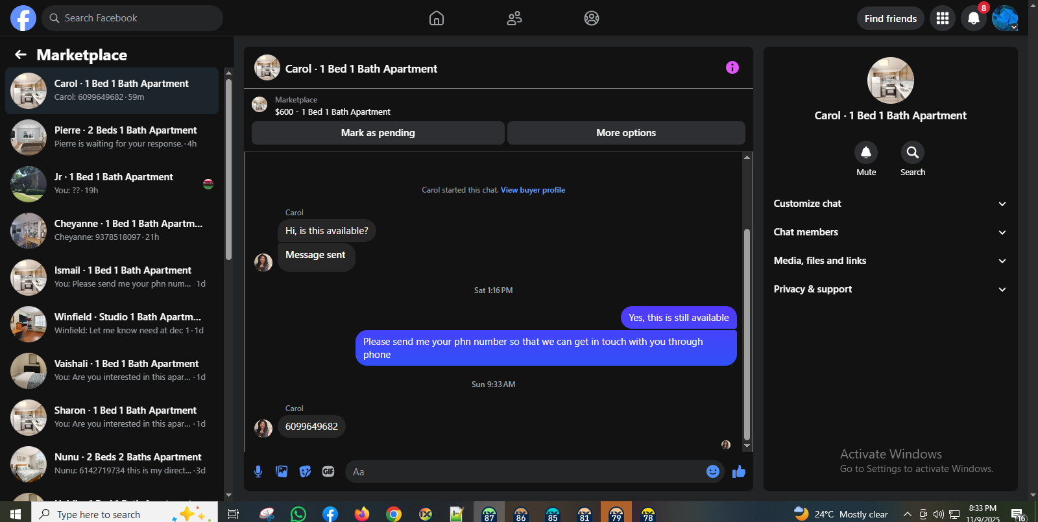Click the taskbar clock showing 8:33 PM
This screenshot has height=522, width=1038.
pyautogui.click(x=983, y=514)
